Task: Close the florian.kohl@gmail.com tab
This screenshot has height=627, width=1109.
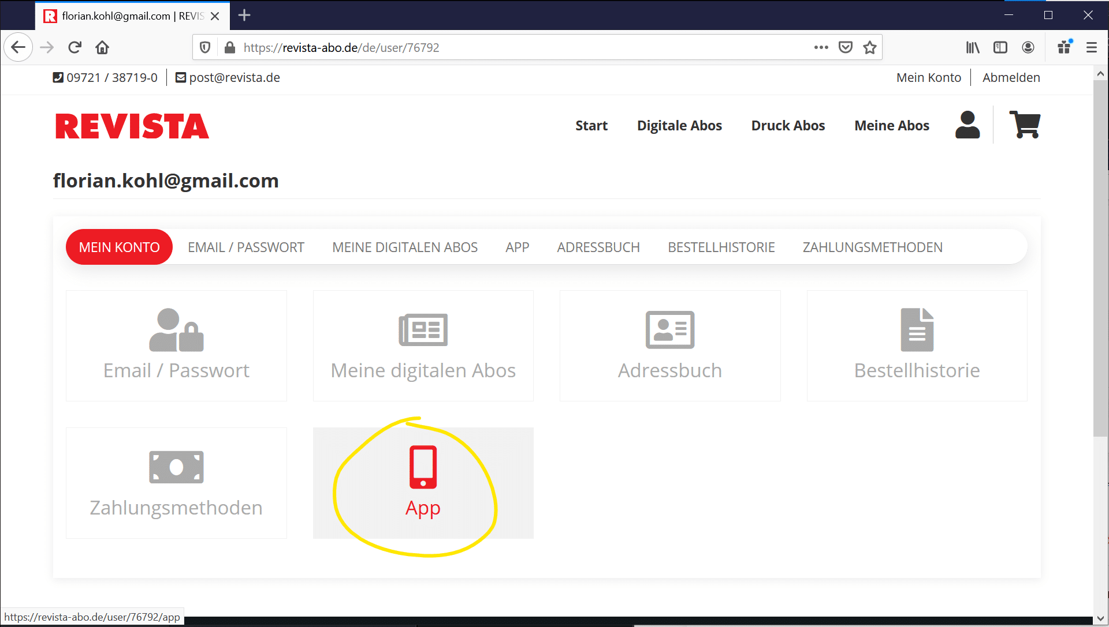Action: point(215,16)
